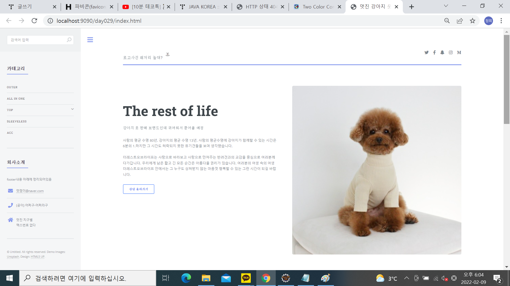This screenshot has height=286, width=510.
Task: Expand the TOP category chevron
Action: tap(72, 109)
